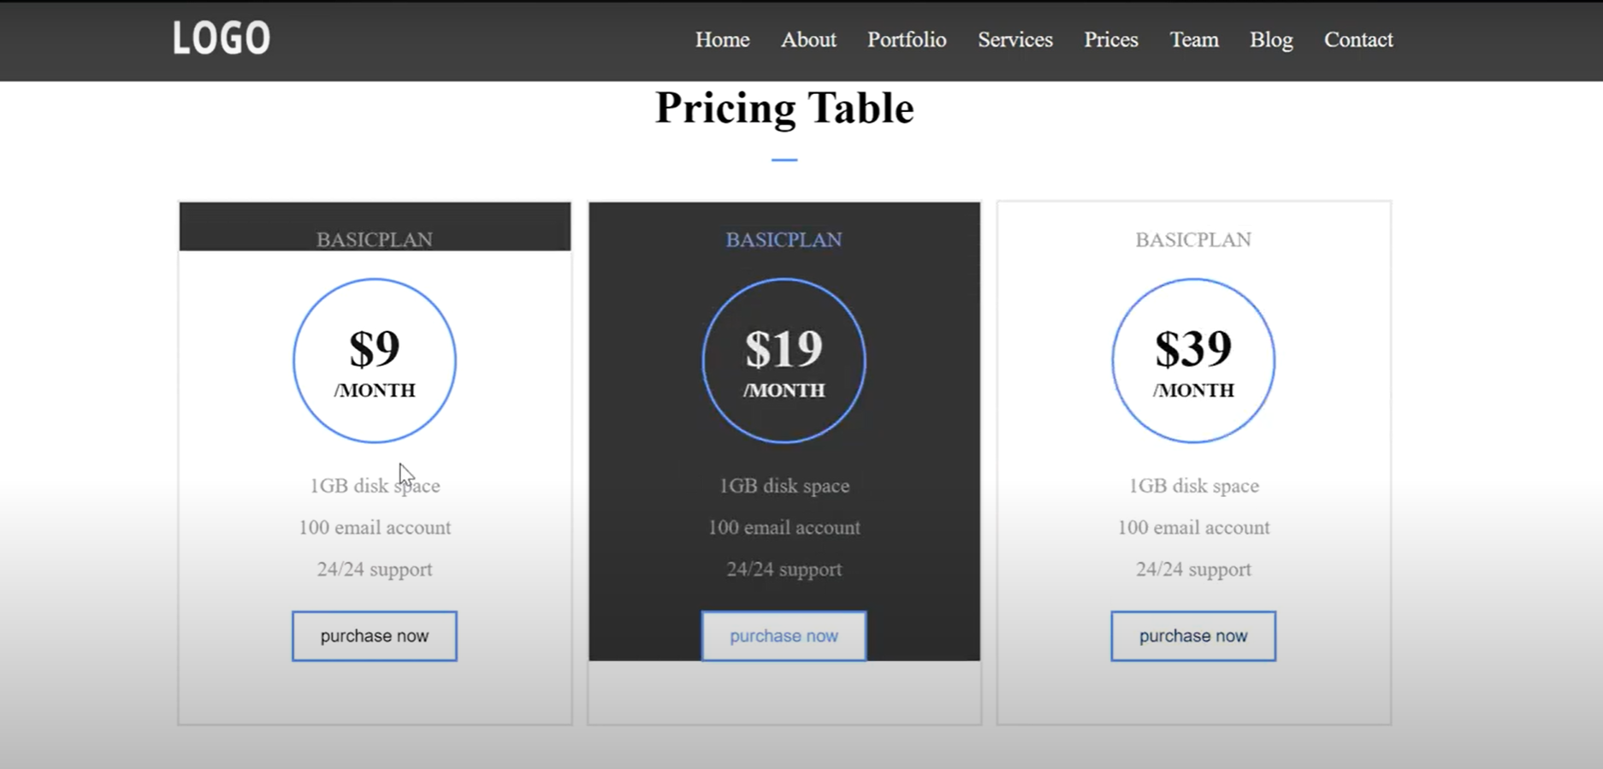Click the Contact link in the header
The height and width of the screenshot is (769, 1603).
(x=1358, y=40)
